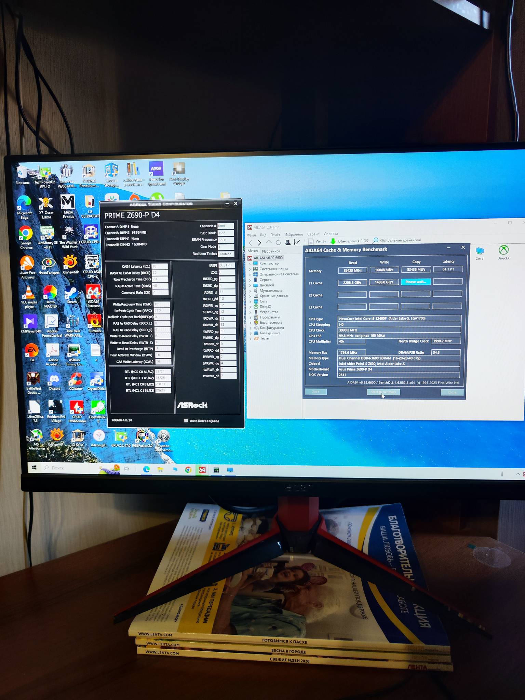525x700 pixels.
Task: Click the tREFI value field
Action: click(x=227, y=265)
